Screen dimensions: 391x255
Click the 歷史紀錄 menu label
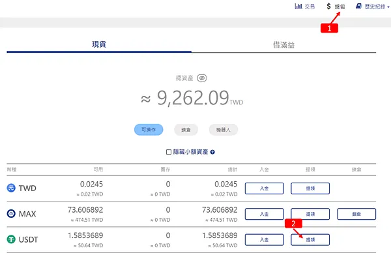(375, 7)
